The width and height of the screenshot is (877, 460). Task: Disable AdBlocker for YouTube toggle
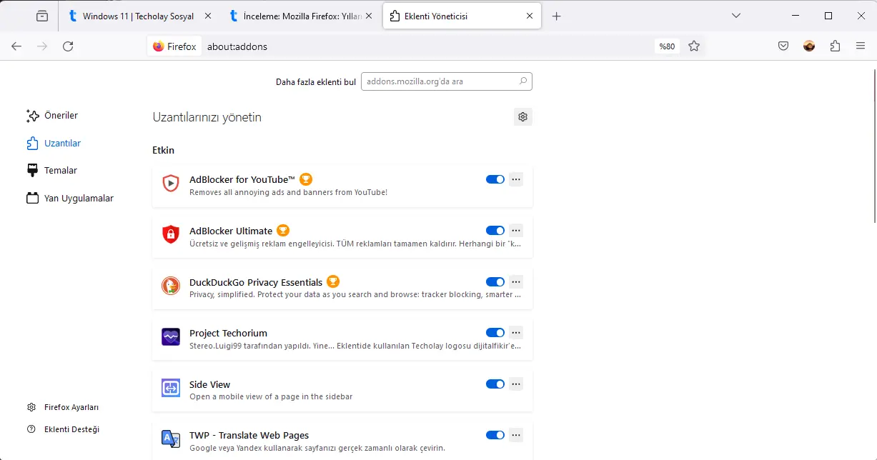coord(495,179)
